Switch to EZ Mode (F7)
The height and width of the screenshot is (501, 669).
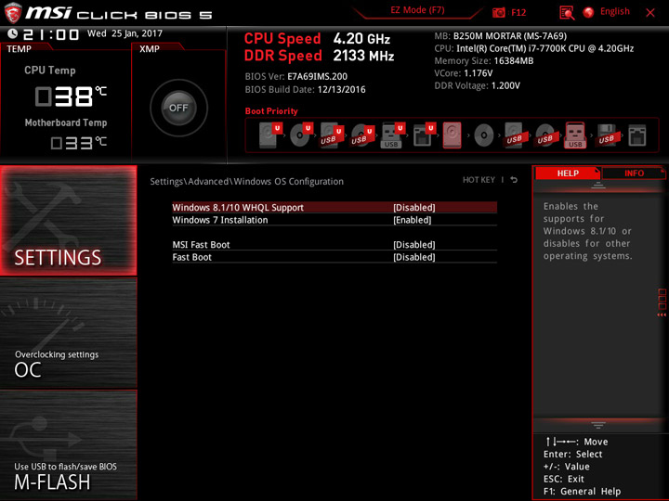pyautogui.click(x=417, y=10)
